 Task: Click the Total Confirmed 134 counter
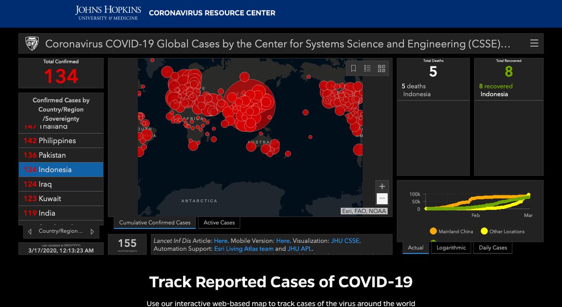[61, 76]
